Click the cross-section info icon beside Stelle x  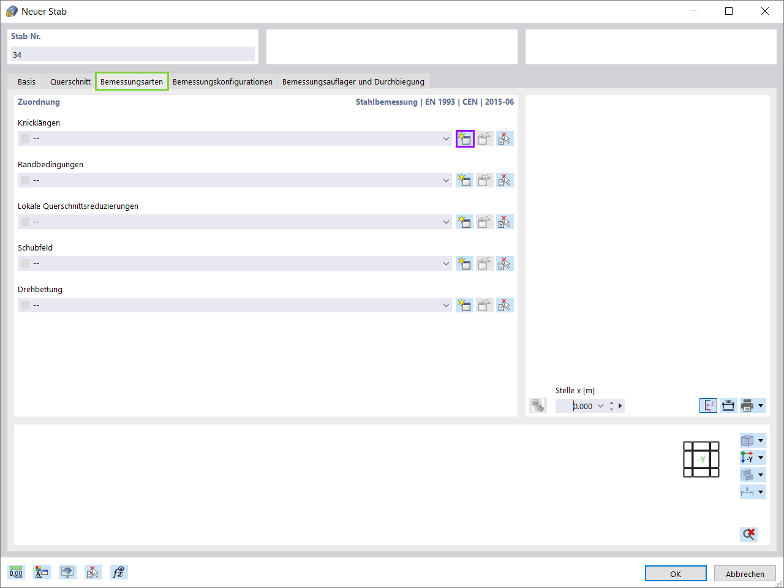pyautogui.click(x=538, y=405)
